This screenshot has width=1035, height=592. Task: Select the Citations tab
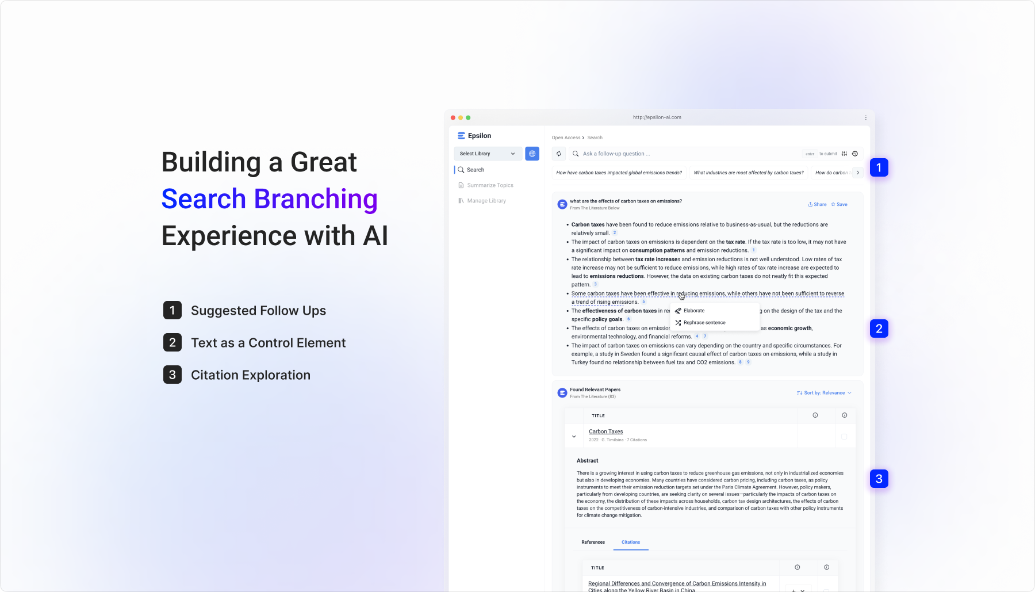[x=631, y=542]
